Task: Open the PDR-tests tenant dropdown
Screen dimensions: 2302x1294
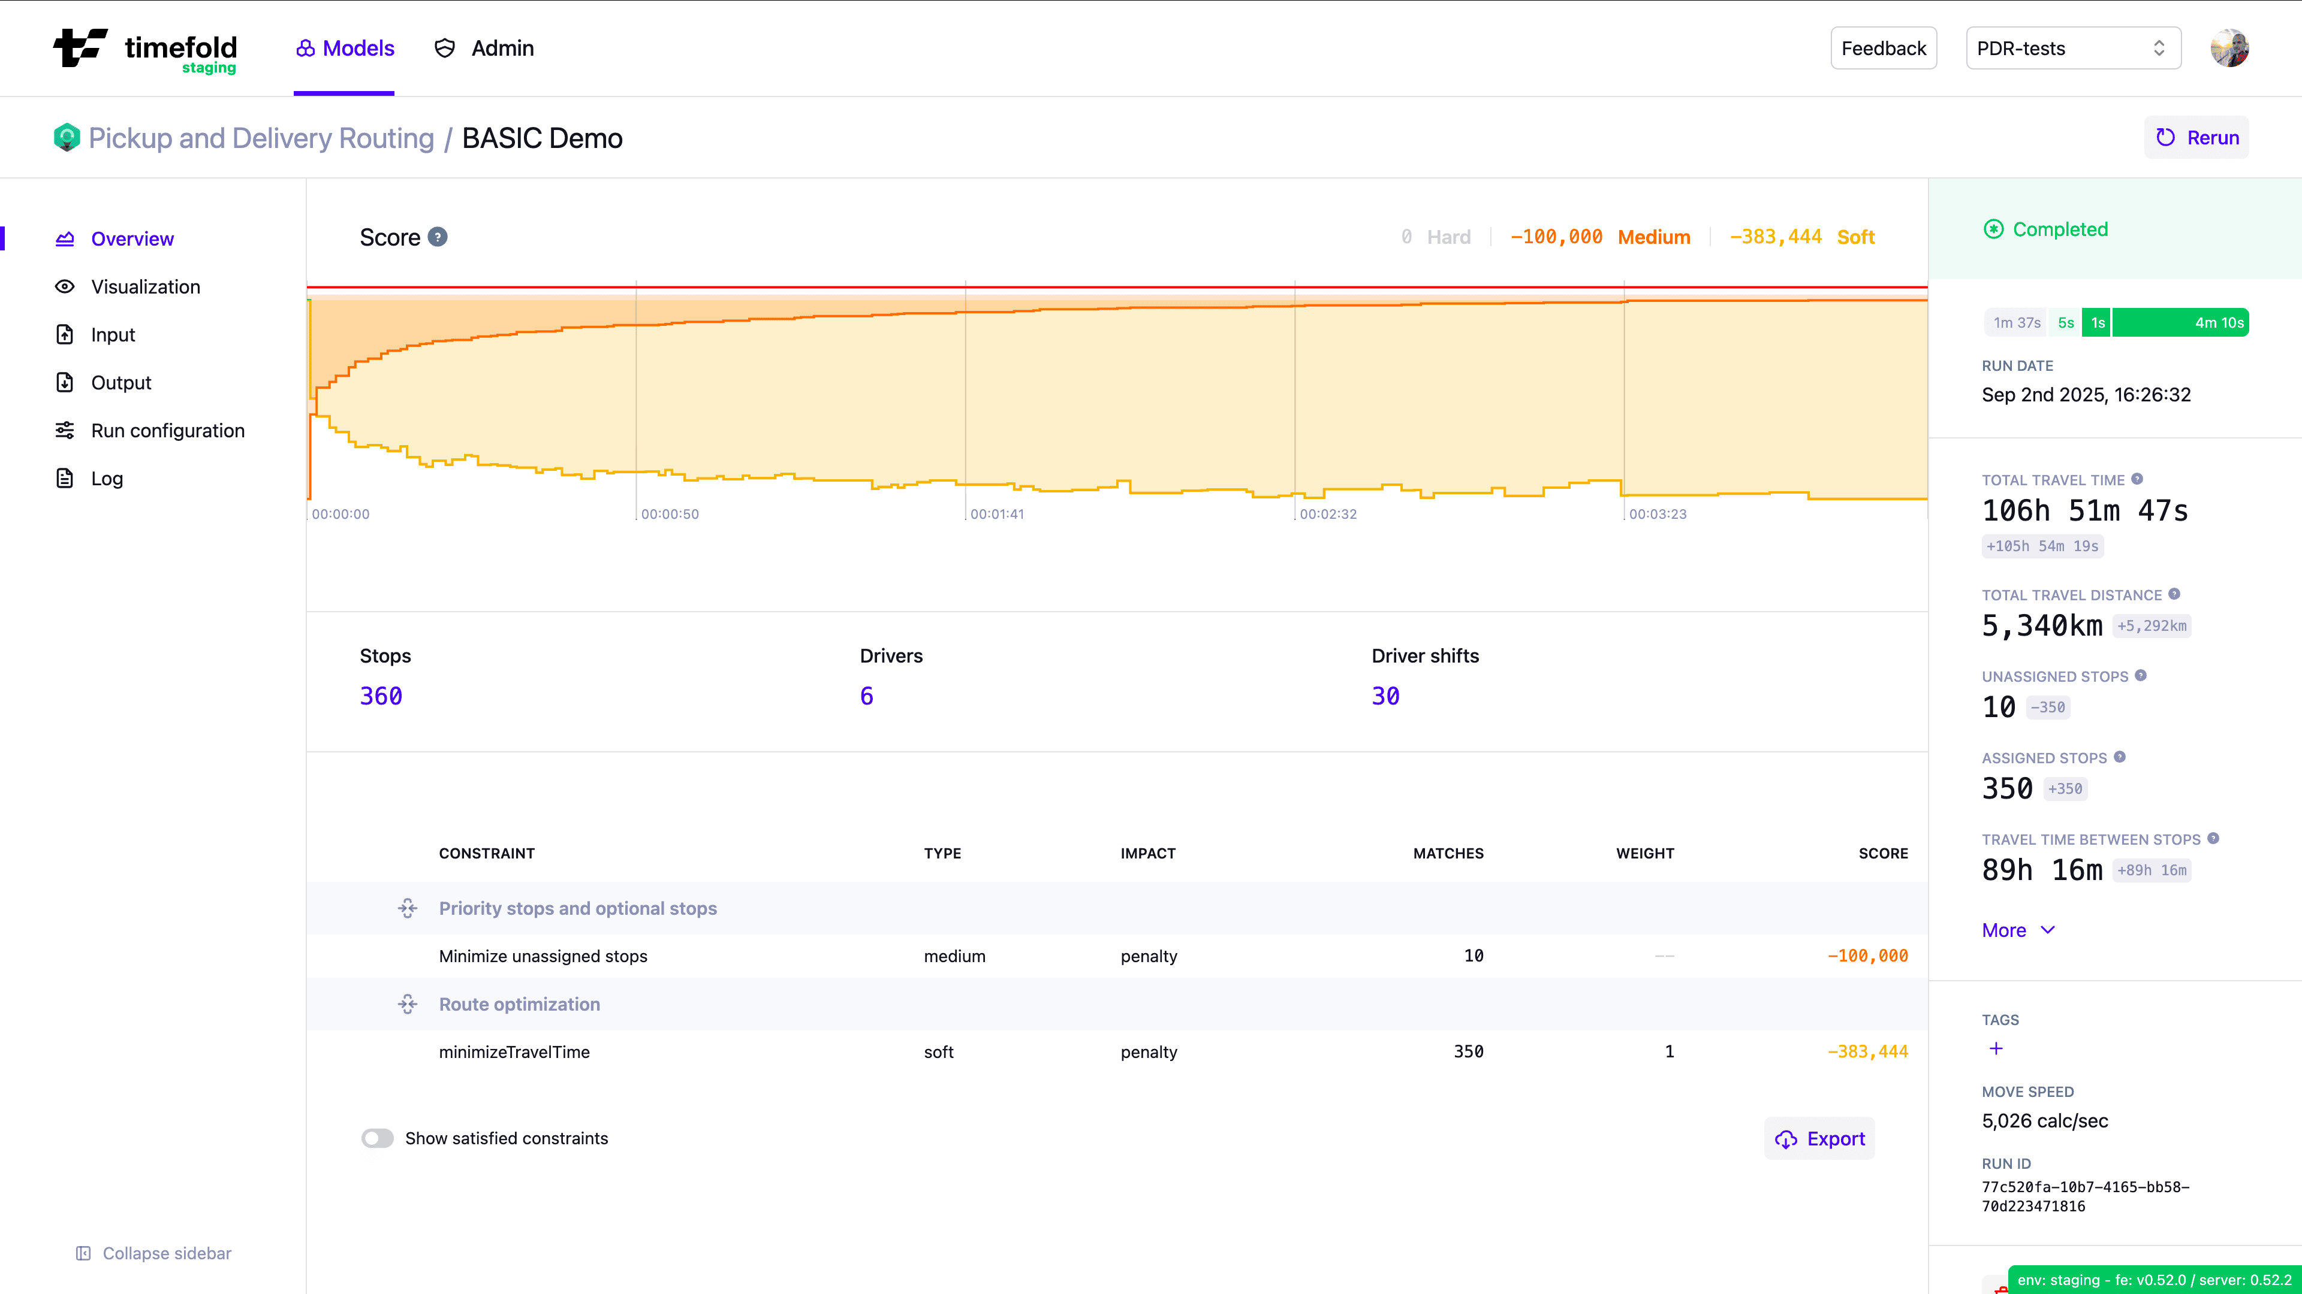Action: (x=2072, y=48)
